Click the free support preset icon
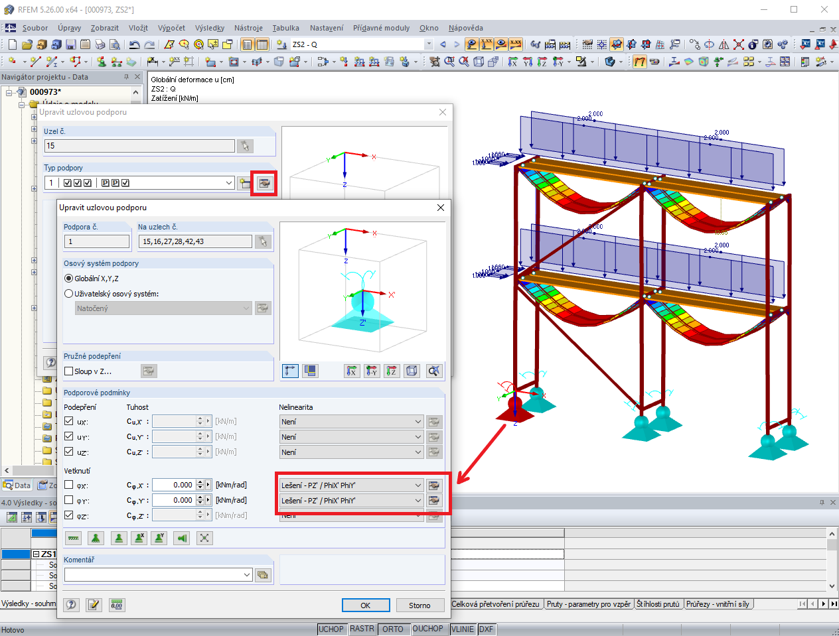This screenshot has height=636, width=839. (204, 538)
